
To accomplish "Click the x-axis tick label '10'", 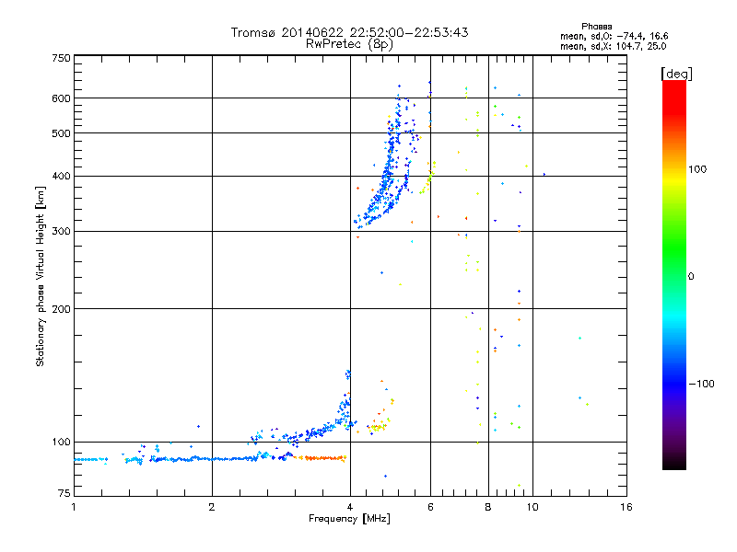I will (x=532, y=507).
